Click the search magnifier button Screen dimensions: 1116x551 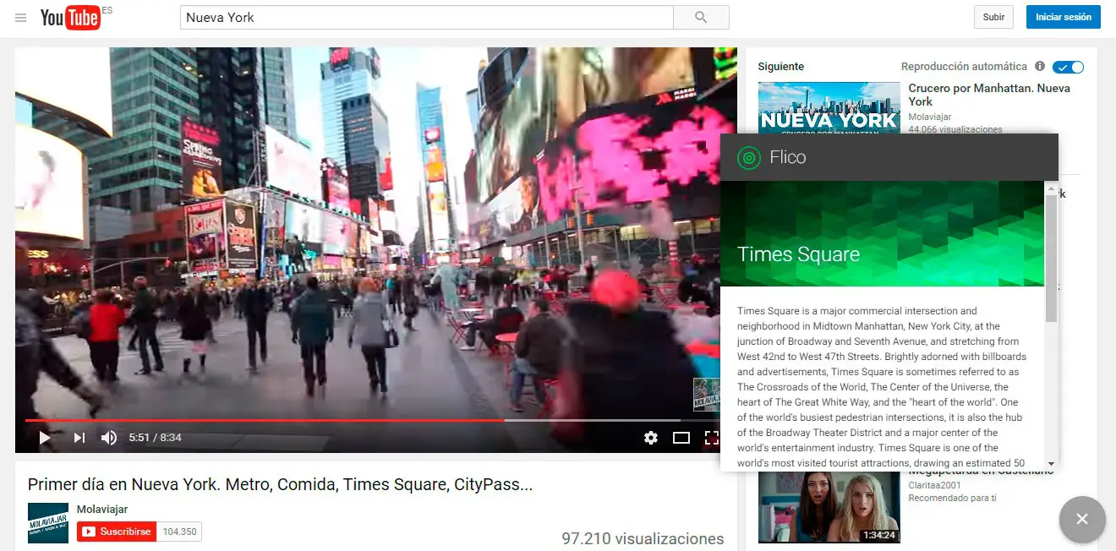(x=701, y=17)
